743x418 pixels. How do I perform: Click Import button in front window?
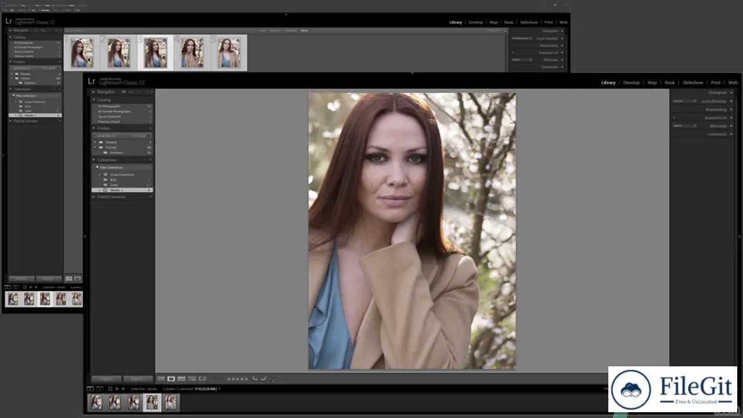107,379
